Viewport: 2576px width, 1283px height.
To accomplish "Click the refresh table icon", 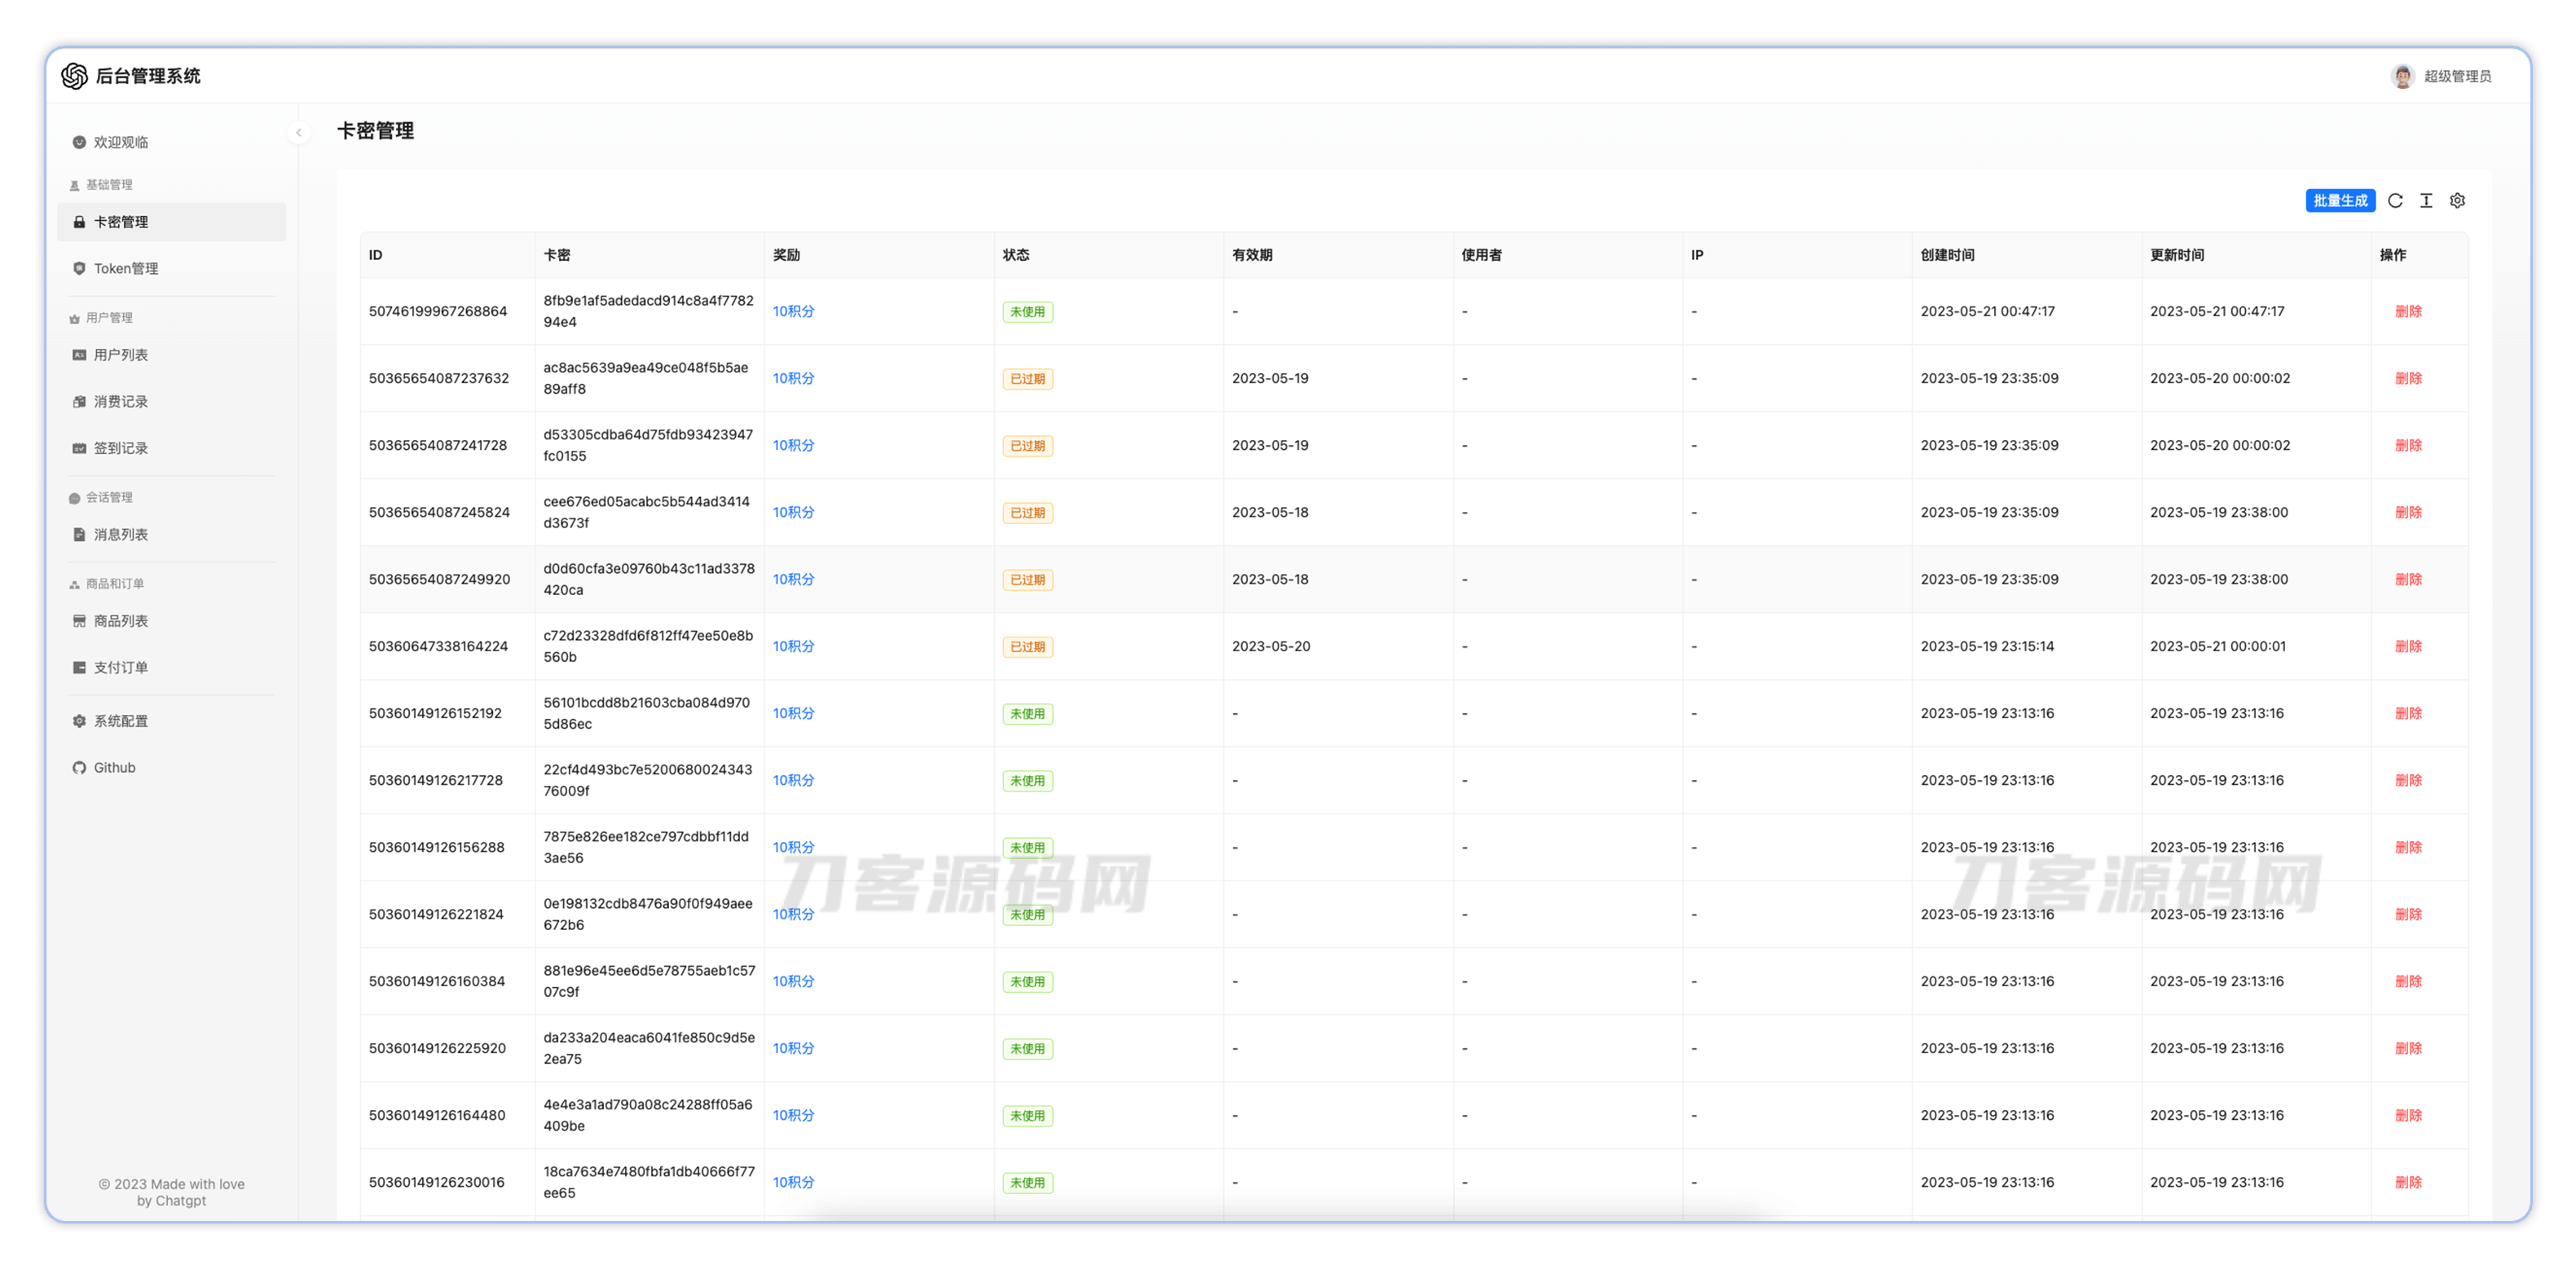I will tap(2395, 201).
